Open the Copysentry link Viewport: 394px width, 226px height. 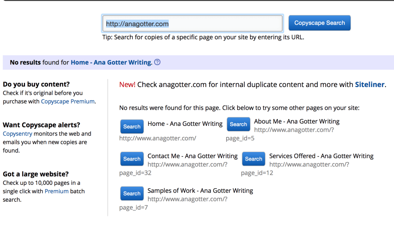tap(17, 134)
